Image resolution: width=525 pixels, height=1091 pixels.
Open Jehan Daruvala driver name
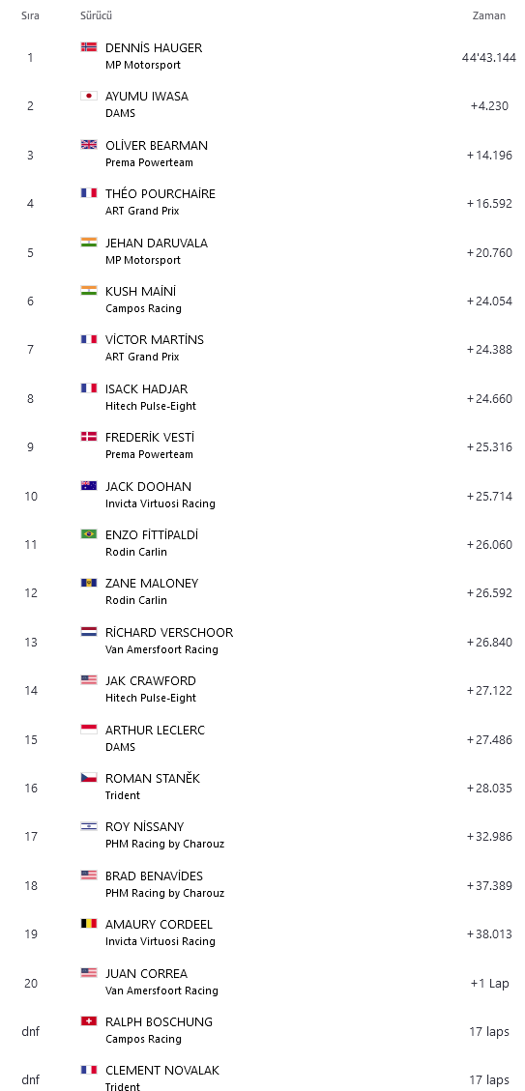coord(157,243)
